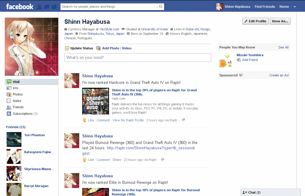
Task: Like the Grand Theft Auto IV Hardcore post
Action: coord(91,120)
